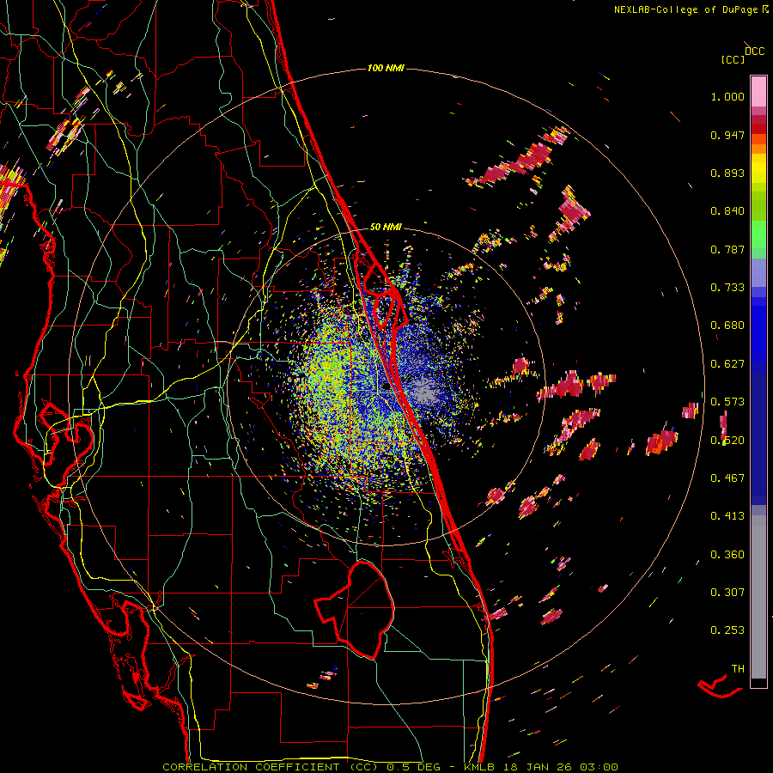Select the 0.413 scale value
The width and height of the screenshot is (773, 773).
727,516
